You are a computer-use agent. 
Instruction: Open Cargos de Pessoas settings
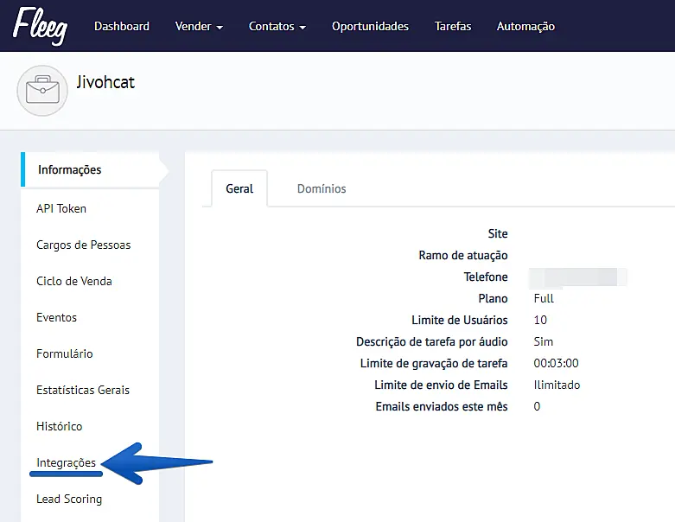[x=84, y=245]
